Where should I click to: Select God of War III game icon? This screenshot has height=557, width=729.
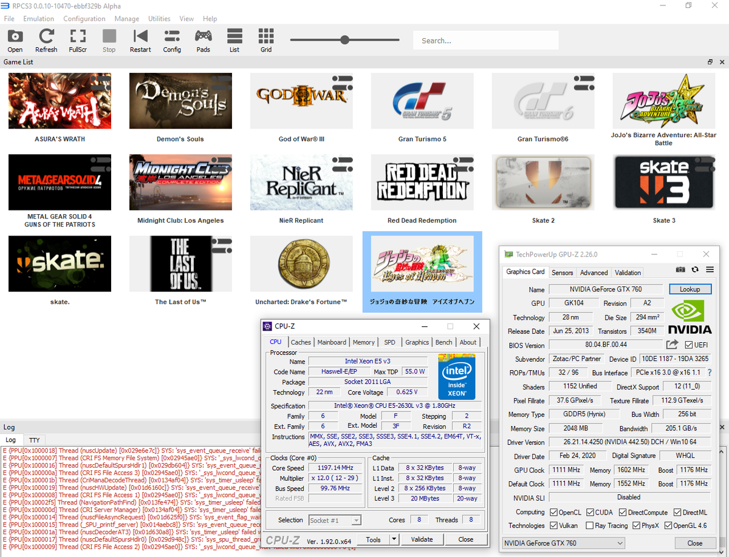[301, 101]
